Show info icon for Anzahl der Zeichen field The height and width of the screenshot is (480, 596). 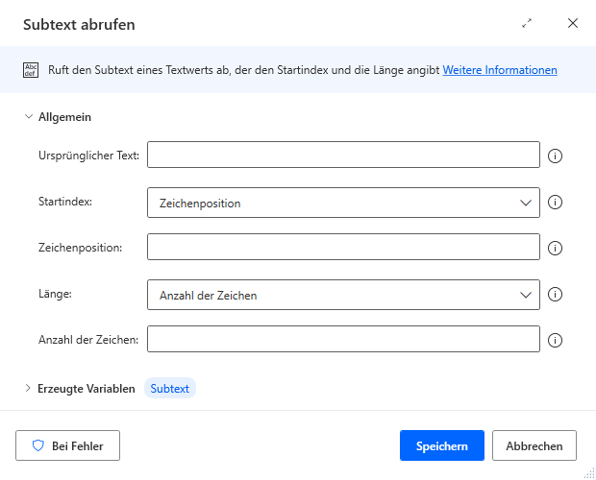pos(555,340)
